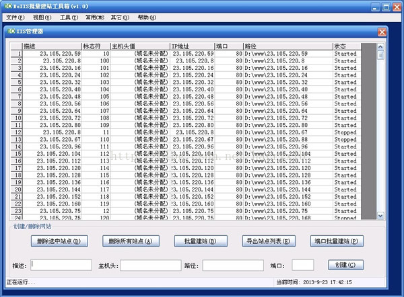This screenshot has height=297, width=404.
Task: Open the 常用CMS menu
Action: (x=95, y=17)
